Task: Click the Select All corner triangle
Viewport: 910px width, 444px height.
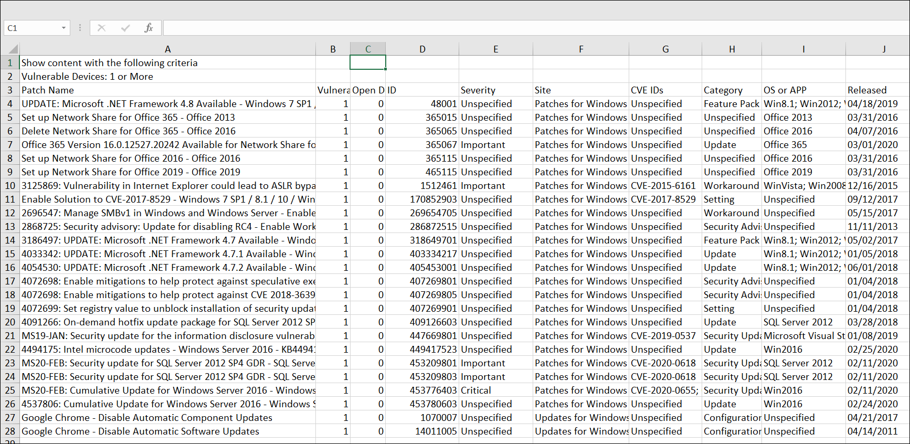Action: (10, 49)
